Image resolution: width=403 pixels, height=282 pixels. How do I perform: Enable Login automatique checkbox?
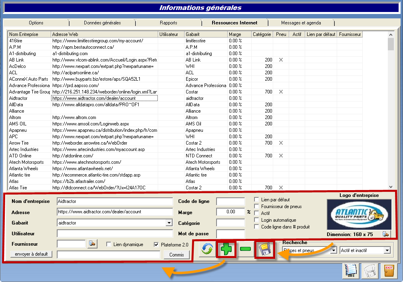pyautogui.click(x=256, y=220)
